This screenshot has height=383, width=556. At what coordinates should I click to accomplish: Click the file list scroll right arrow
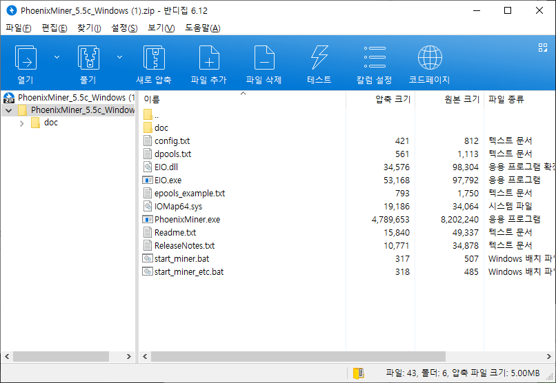click(x=548, y=356)
